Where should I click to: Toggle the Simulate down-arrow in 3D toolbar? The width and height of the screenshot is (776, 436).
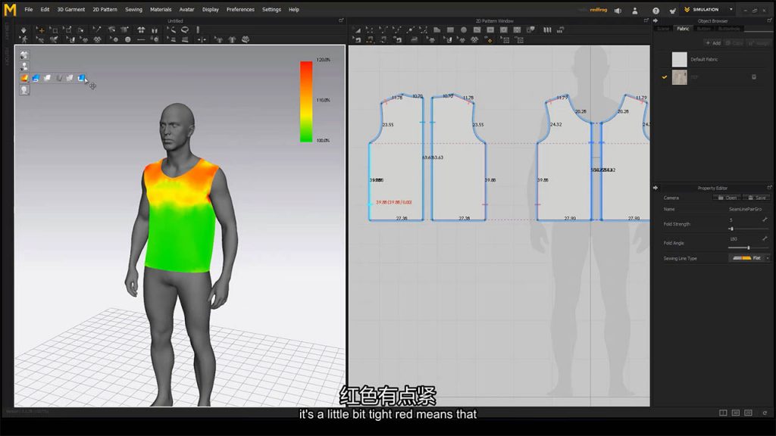[23, 30]
